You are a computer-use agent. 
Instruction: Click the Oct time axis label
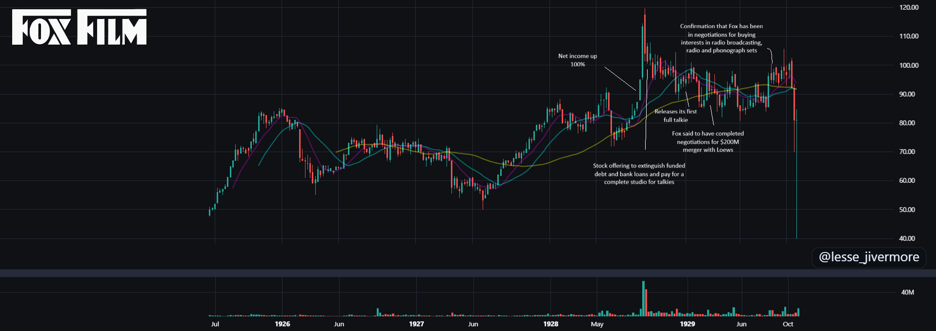pos(788,324)
